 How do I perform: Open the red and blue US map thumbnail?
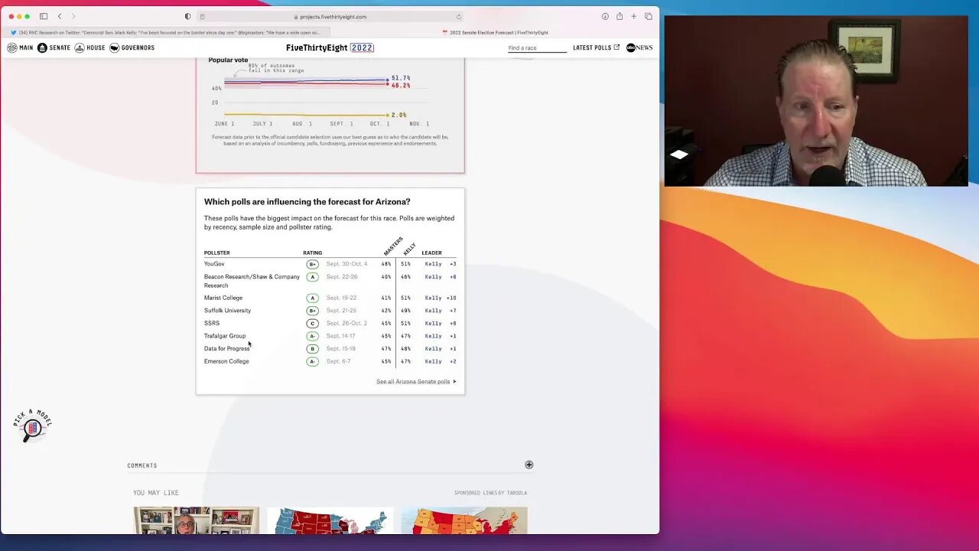[x=330, y=520]
